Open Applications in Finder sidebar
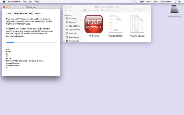The image size is (184, 115). coord(74,30)
